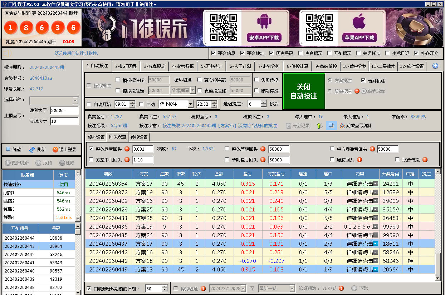Switch to the 3-方案设定 tab

(x=155, y=66)
